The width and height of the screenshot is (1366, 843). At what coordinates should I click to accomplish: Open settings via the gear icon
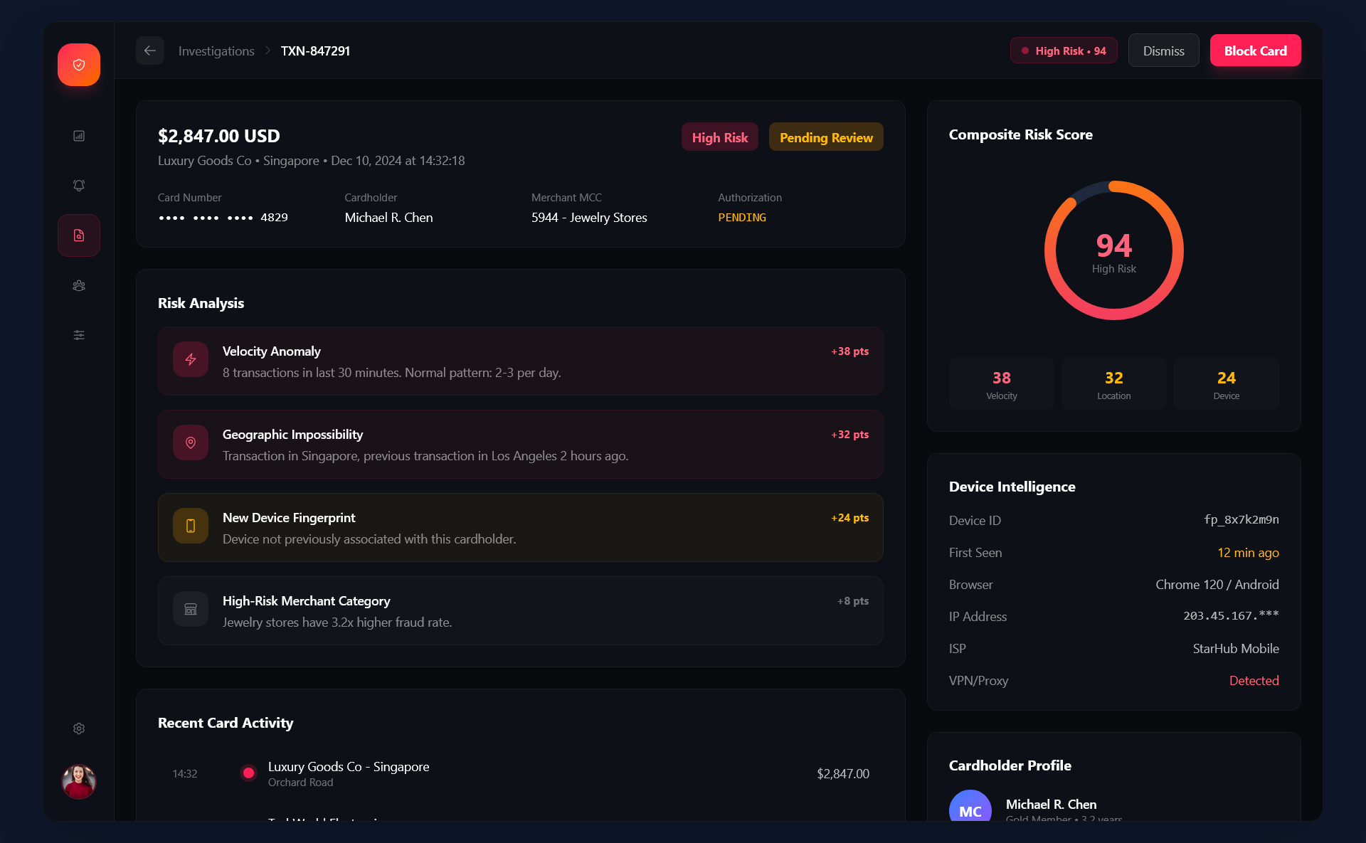[78, 728]
